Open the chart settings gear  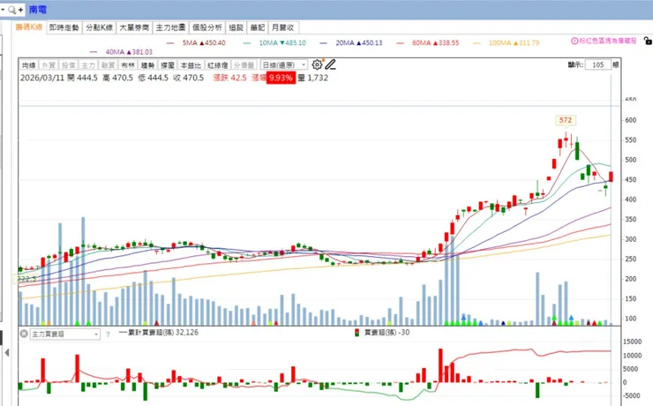[x=317, y=64]
